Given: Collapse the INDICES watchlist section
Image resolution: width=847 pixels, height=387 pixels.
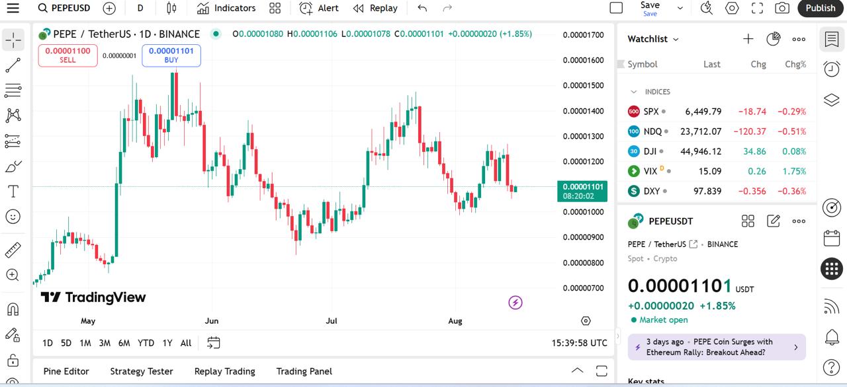Looking at the screenshot, I should 633,92.
